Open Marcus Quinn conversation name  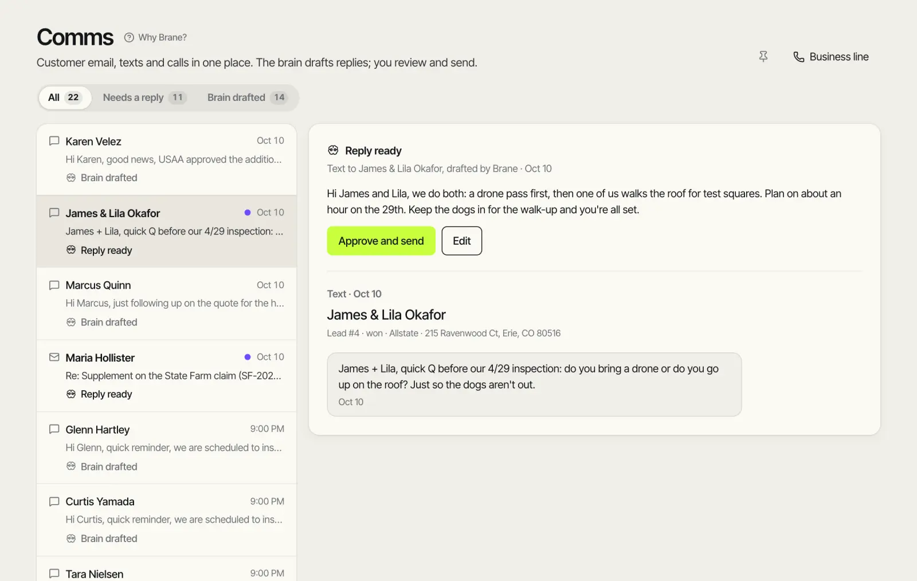click(x=98, y=285)
